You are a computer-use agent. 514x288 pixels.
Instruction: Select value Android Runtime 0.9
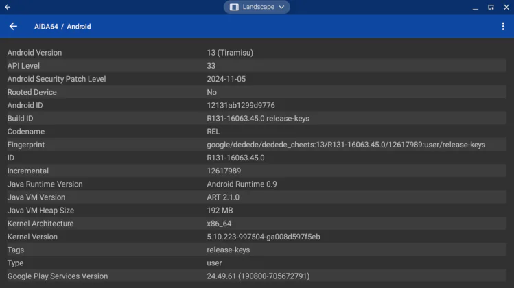pyautogui.click(x=242, y=184)
